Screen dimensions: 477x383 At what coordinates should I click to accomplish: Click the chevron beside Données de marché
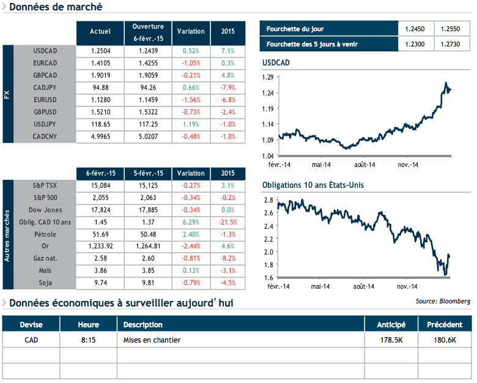point(4,7)
